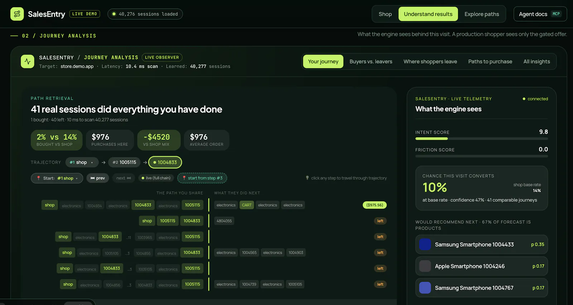Click the left badge beside step 4804055

[380, 221]
